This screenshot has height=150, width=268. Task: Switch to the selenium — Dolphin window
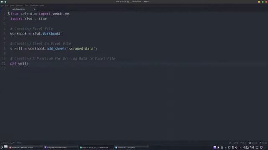[131, 147]
